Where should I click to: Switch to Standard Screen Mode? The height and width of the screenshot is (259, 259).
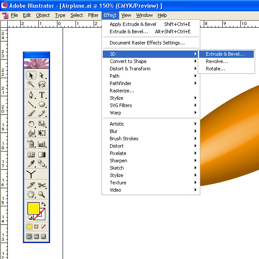pos(29,237)
